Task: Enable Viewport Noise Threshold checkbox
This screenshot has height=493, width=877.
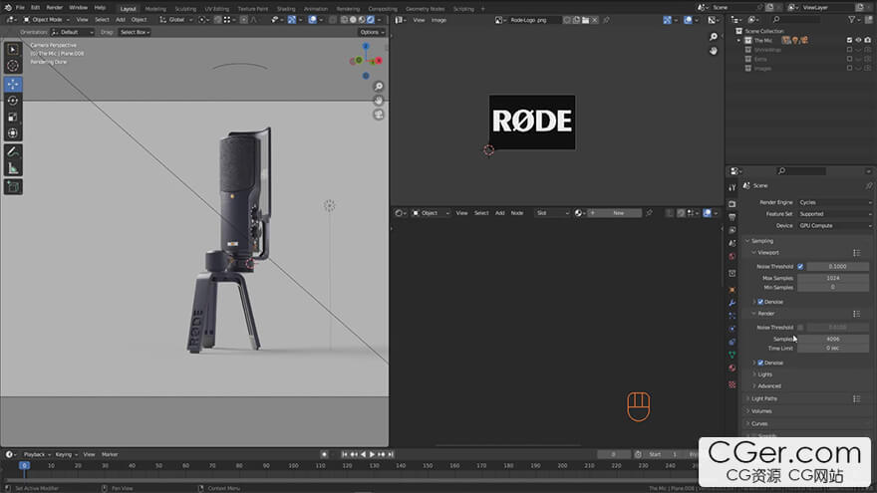Action: point(800,267)
